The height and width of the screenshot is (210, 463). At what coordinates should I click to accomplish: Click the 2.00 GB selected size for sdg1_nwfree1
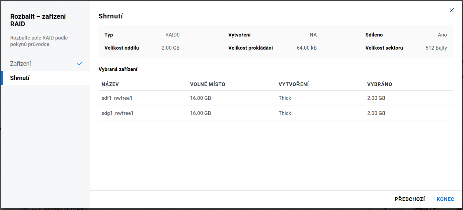[376, 113]
